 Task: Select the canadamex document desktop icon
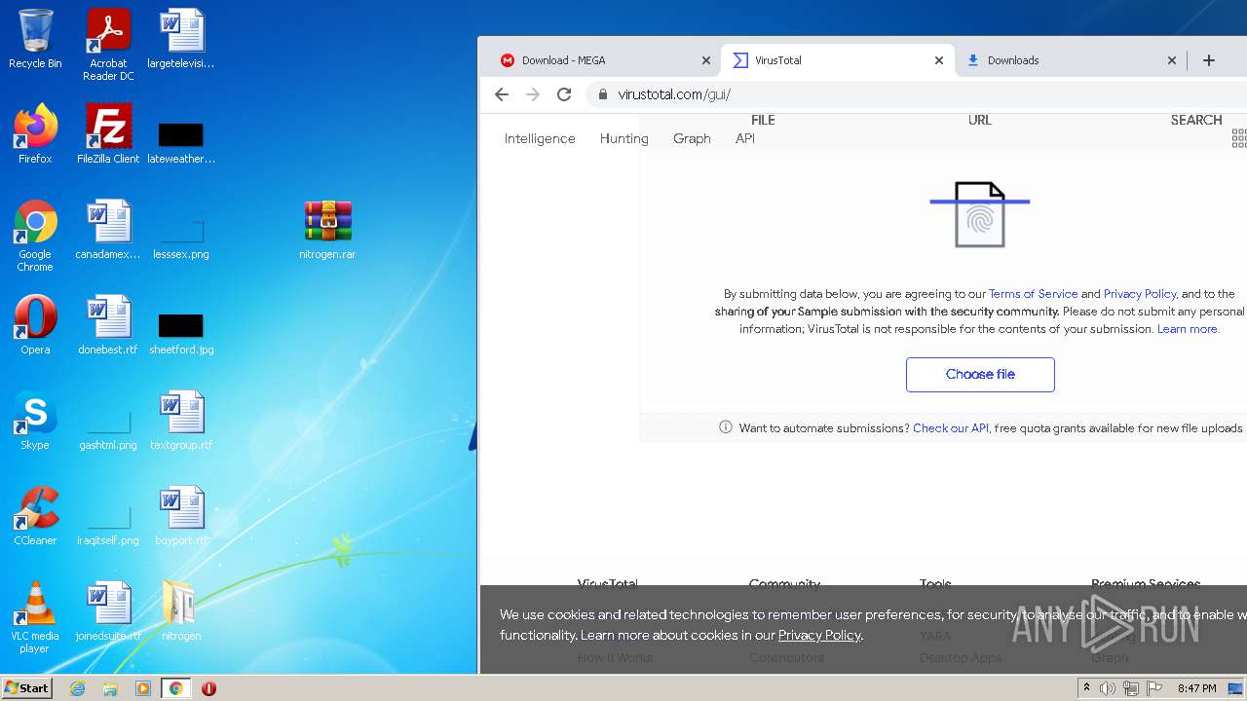pyautogui.click(x=108, y=230)
